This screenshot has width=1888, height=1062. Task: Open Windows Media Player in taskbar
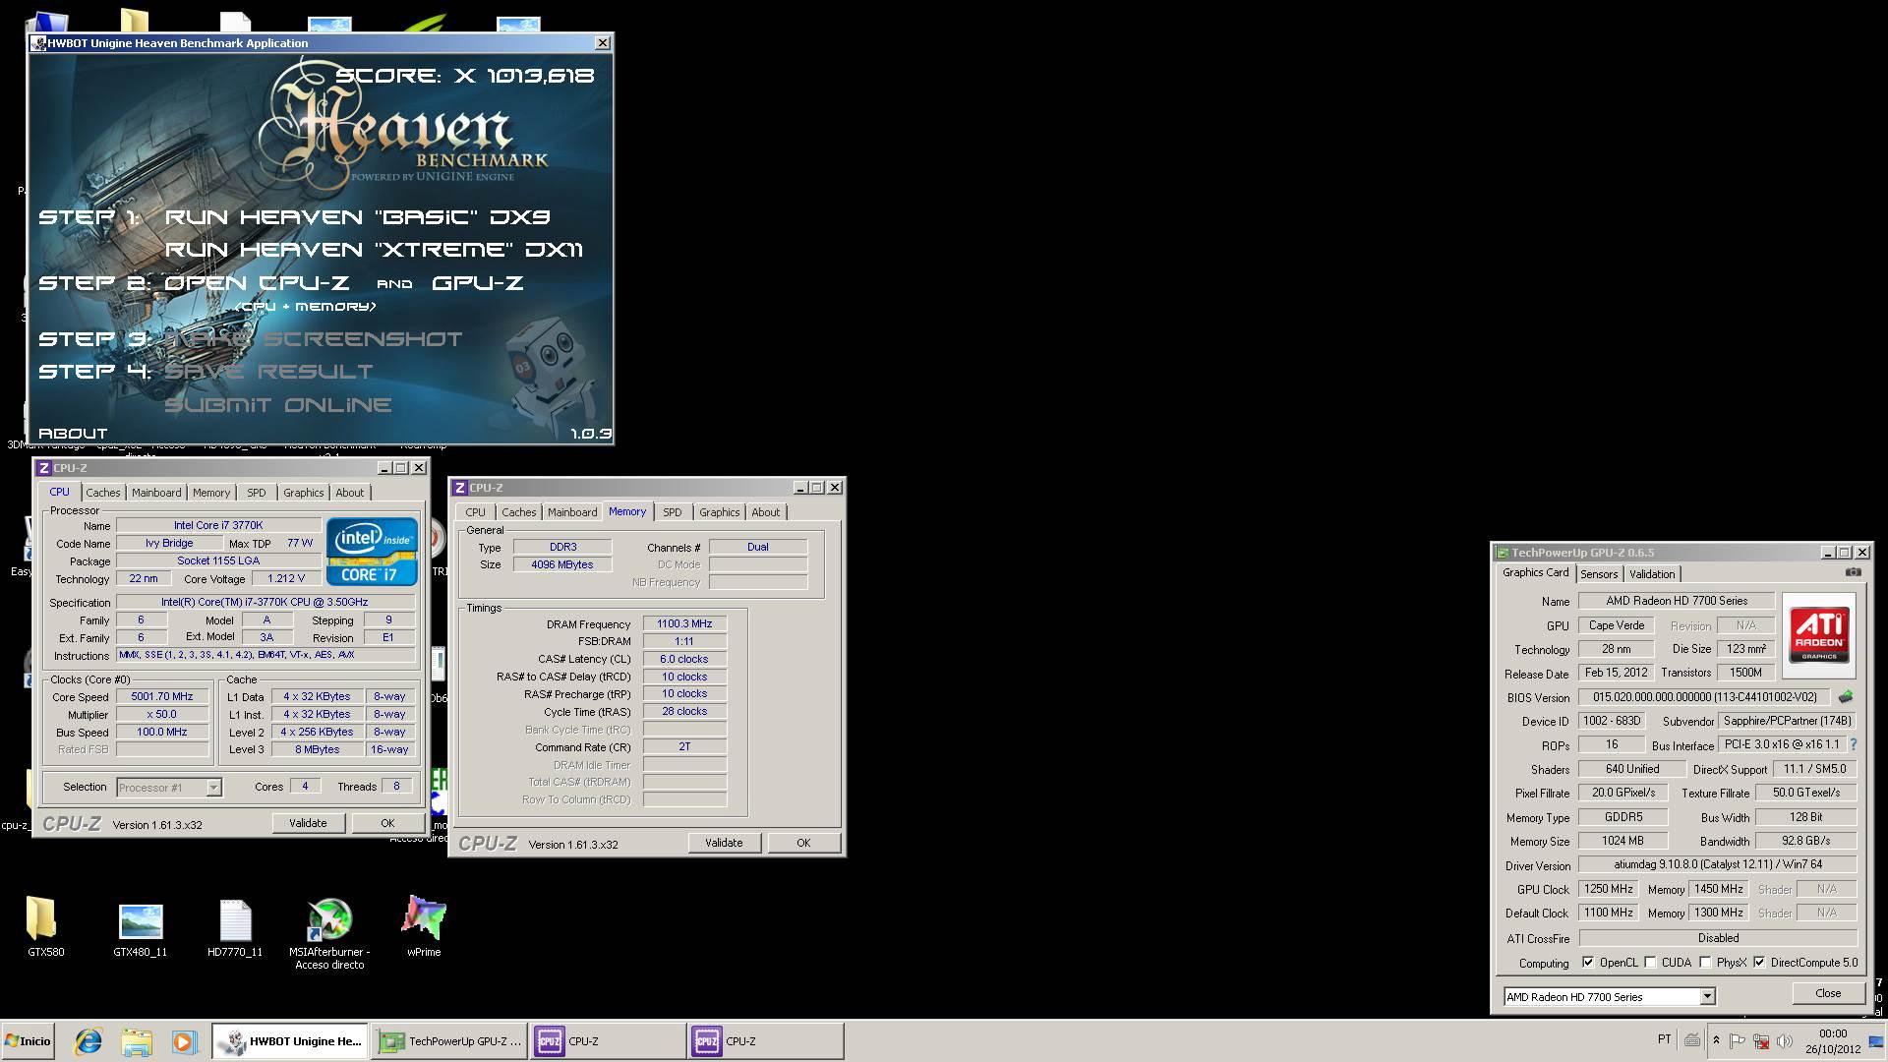(184, 1041)
